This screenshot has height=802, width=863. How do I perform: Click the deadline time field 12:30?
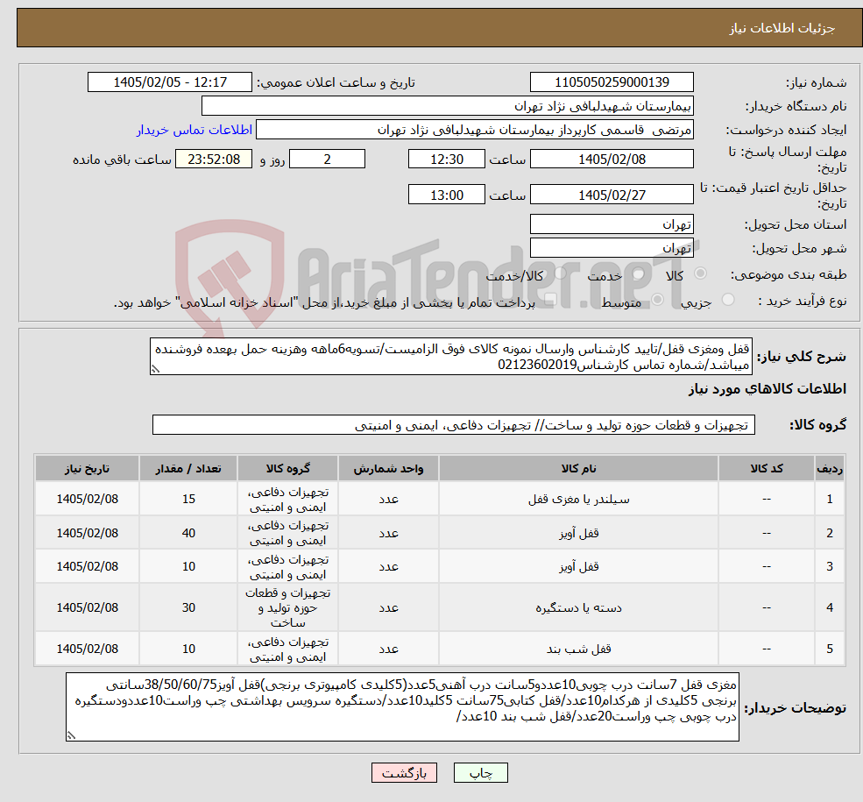pyautogui.click(x=446, y=159)
